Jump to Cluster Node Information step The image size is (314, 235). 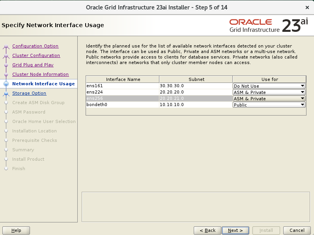41,74
